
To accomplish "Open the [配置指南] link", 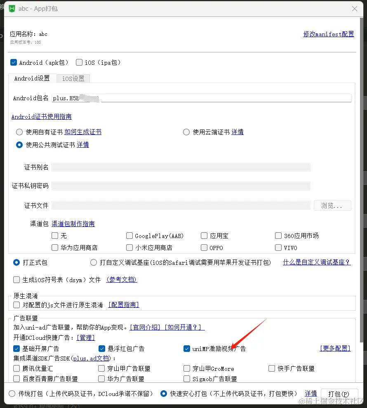I will [124, 305].
